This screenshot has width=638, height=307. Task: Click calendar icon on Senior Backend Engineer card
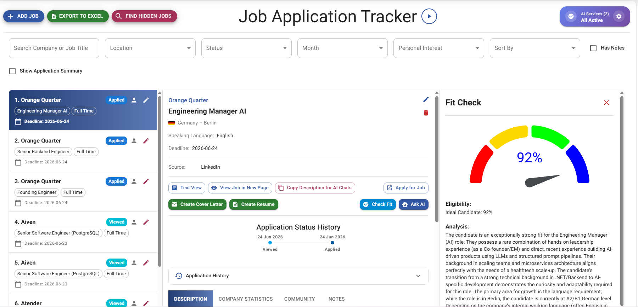18,162
